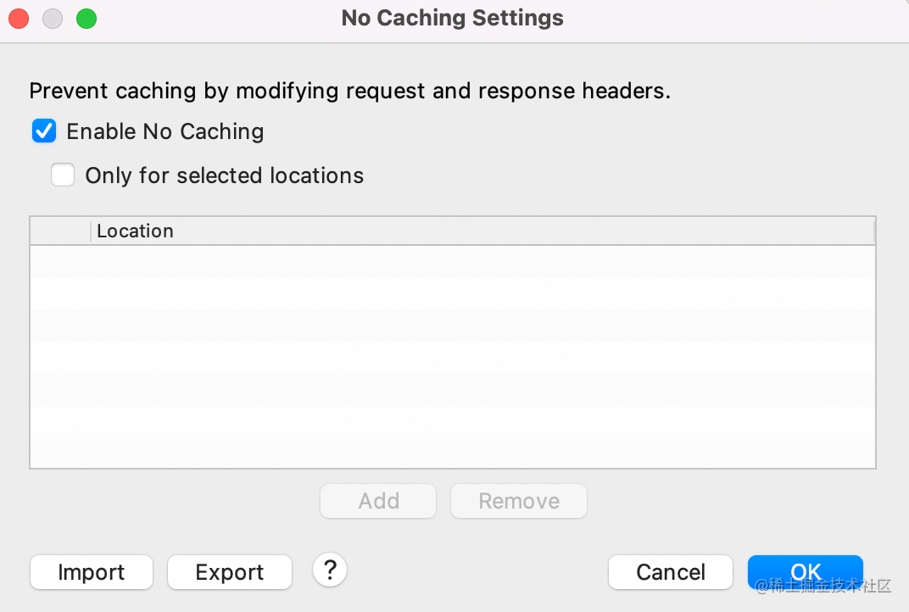Cancel the No Caching Settings dialog
Viewport: 909px width, 612px height.
tap(671, 572)
